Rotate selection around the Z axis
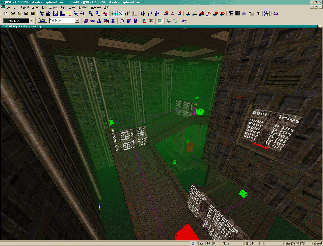 179,13
